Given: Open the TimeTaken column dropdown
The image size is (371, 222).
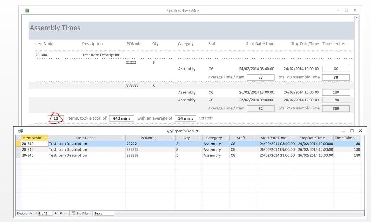Looking at the screenshot, I should (358, 138).
